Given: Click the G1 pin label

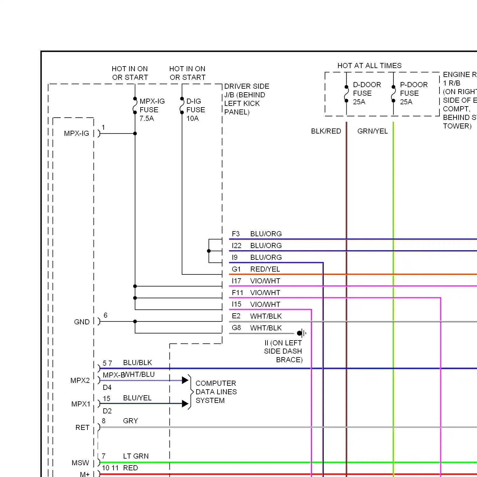Looking at the screenshot, I should tap(236, 269).
